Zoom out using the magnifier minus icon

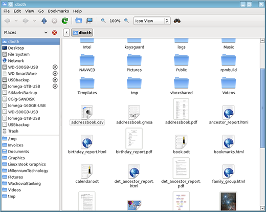103,21
